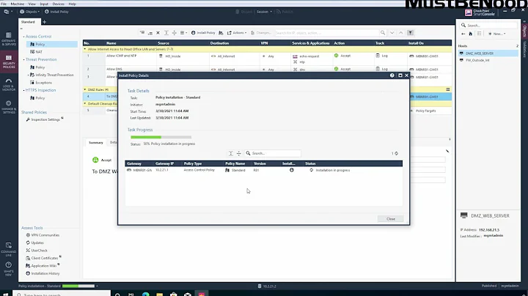The height and width of the screenshot is (296, 528).
Task: Toggle the rulebase filter icon
Action: click(410, 33)
